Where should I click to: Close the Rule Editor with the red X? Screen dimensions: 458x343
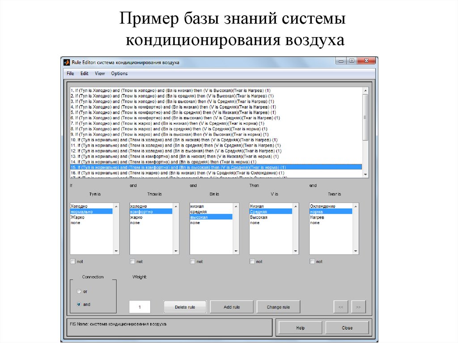pyautogui.click(x=366, y=61)
